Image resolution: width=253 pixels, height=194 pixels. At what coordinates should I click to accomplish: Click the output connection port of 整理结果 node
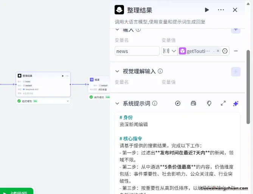[70, 84]
